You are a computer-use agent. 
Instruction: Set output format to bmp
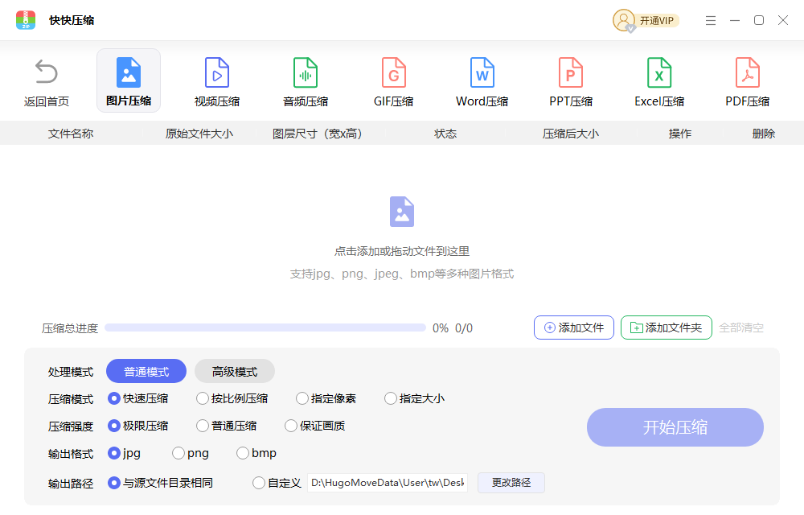(x=256, y=453)
